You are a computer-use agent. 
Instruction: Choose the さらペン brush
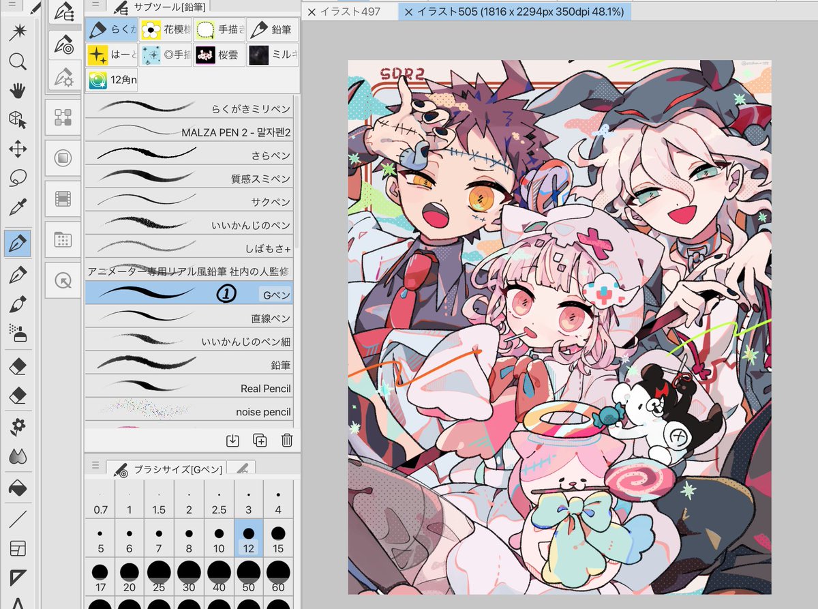(x=189, y=154)
